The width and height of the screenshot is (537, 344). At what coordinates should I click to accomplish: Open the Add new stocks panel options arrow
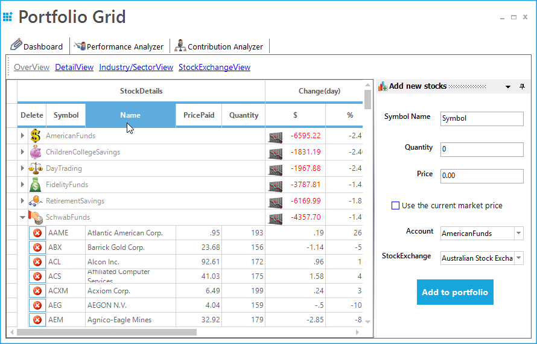point(508,87)
